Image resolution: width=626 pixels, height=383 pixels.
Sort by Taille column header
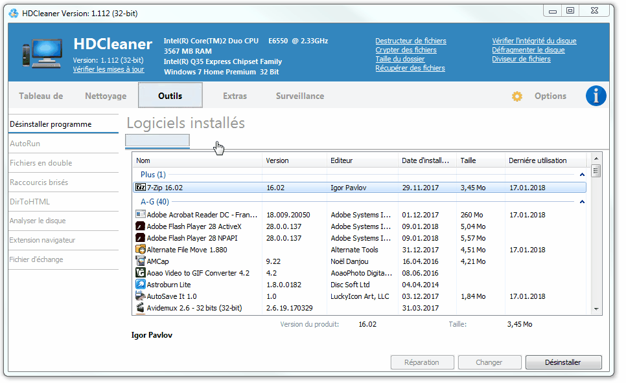click(481, 160)
